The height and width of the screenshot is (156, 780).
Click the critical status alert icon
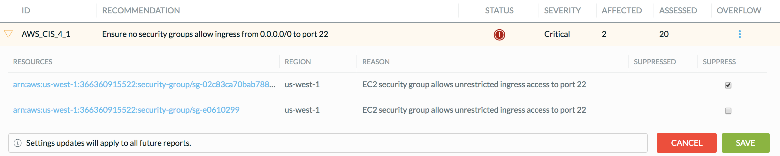click(499, 34)
